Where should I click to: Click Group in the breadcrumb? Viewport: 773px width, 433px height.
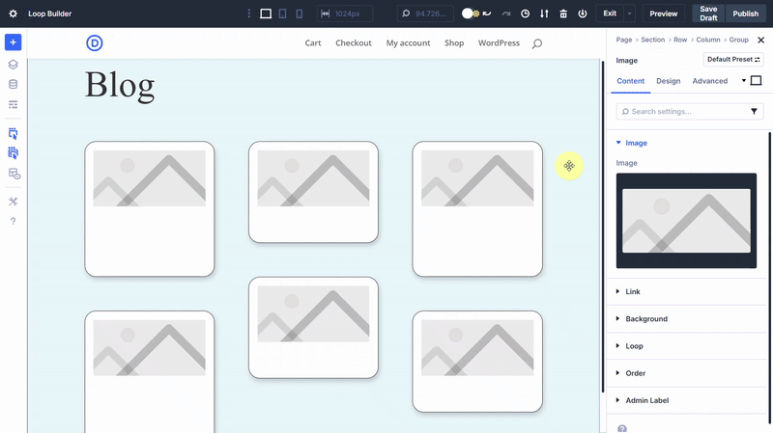[x=738, y=40]
